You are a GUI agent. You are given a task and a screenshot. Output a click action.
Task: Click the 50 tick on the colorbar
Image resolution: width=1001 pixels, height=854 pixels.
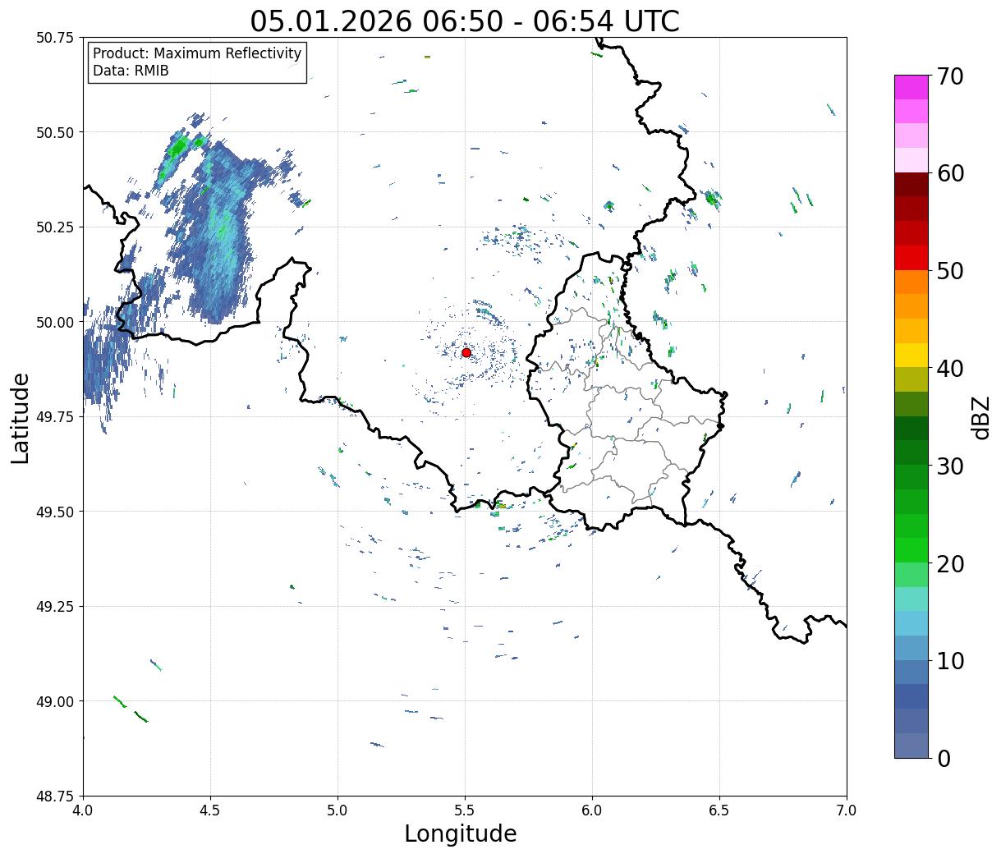949,271
